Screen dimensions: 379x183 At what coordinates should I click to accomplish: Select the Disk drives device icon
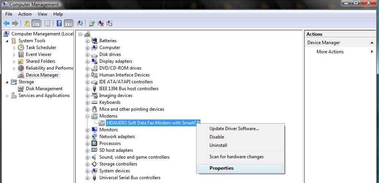tap(94, 54)
